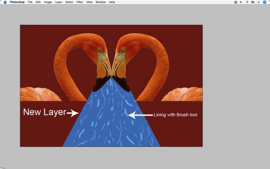Open the Window menu

pyautogui.click(x=100, y=2)
